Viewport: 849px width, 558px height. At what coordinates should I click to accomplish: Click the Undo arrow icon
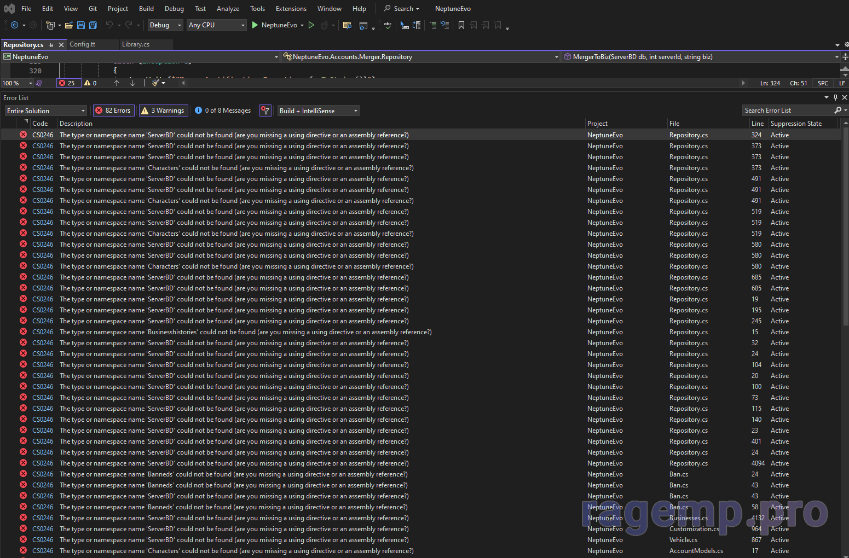coord(109,25)
